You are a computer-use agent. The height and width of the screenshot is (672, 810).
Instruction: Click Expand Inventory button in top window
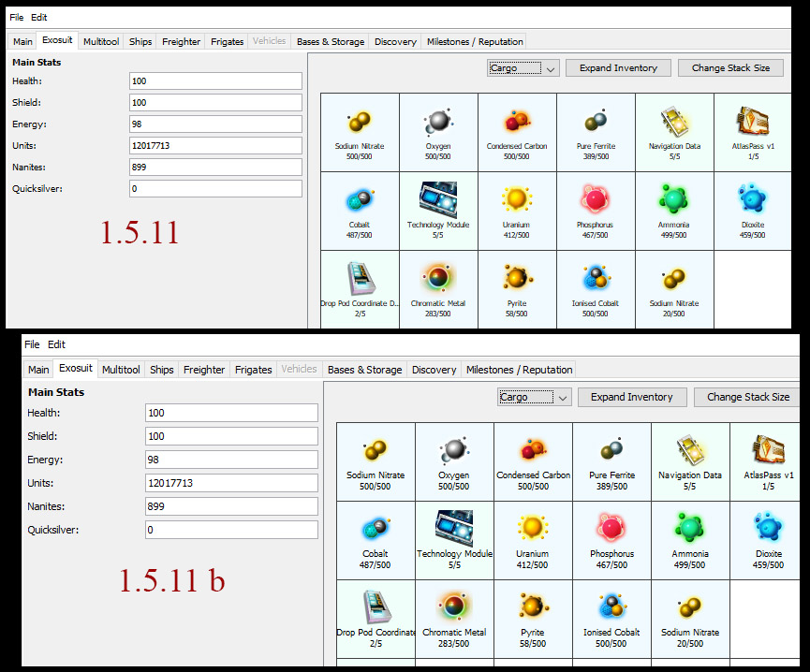click(x=618, y=68)
